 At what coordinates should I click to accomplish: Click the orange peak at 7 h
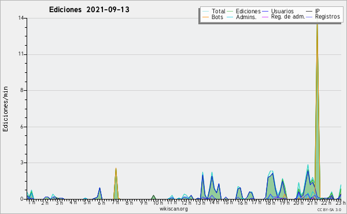tap(116, 184)
